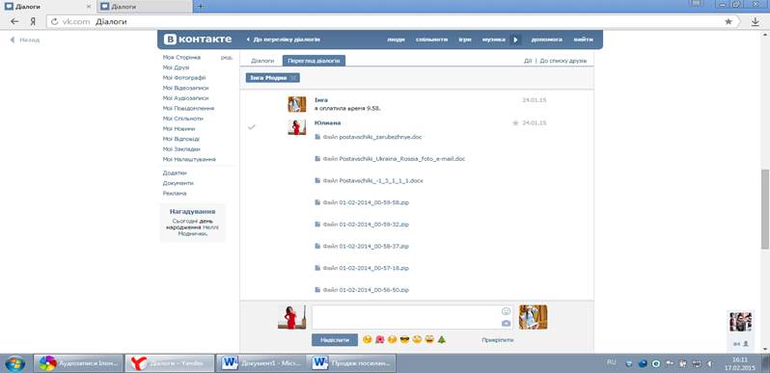770x373 pixels.
Task: Insert the red rose emoji
Action: 379,339
